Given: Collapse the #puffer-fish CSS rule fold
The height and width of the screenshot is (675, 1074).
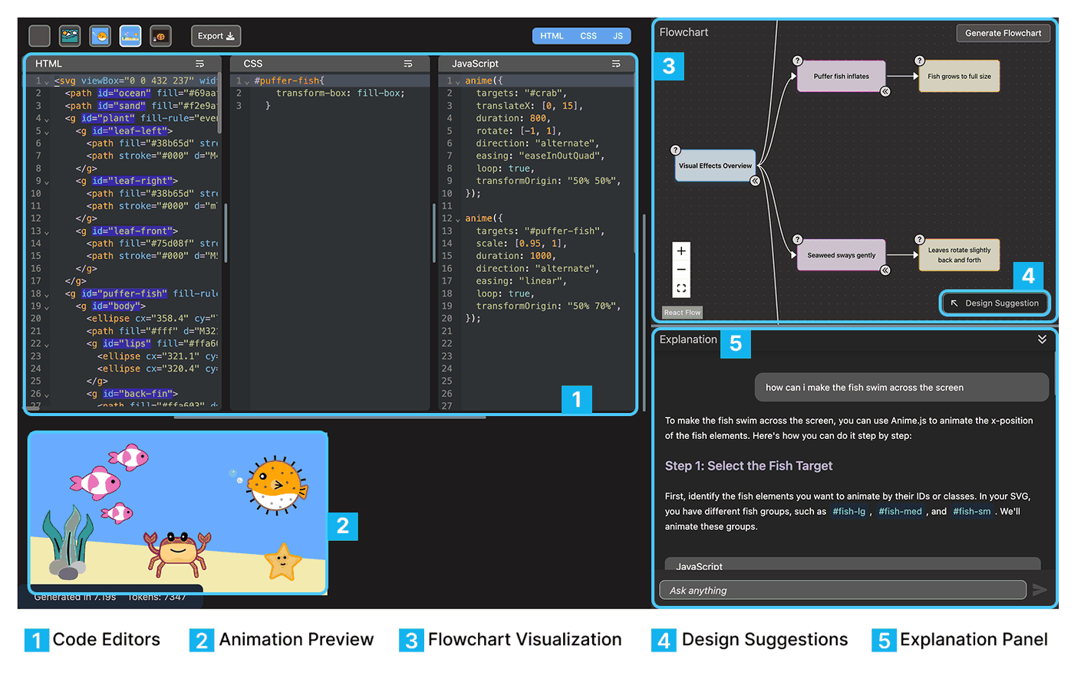Looking at the screenshot, I should pyautogui.click(x=247, y=82).
